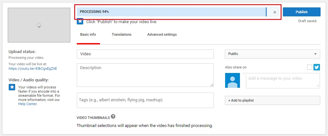
Task: Click the star icon beside the Publish hint
Action: tap(80, 21)
